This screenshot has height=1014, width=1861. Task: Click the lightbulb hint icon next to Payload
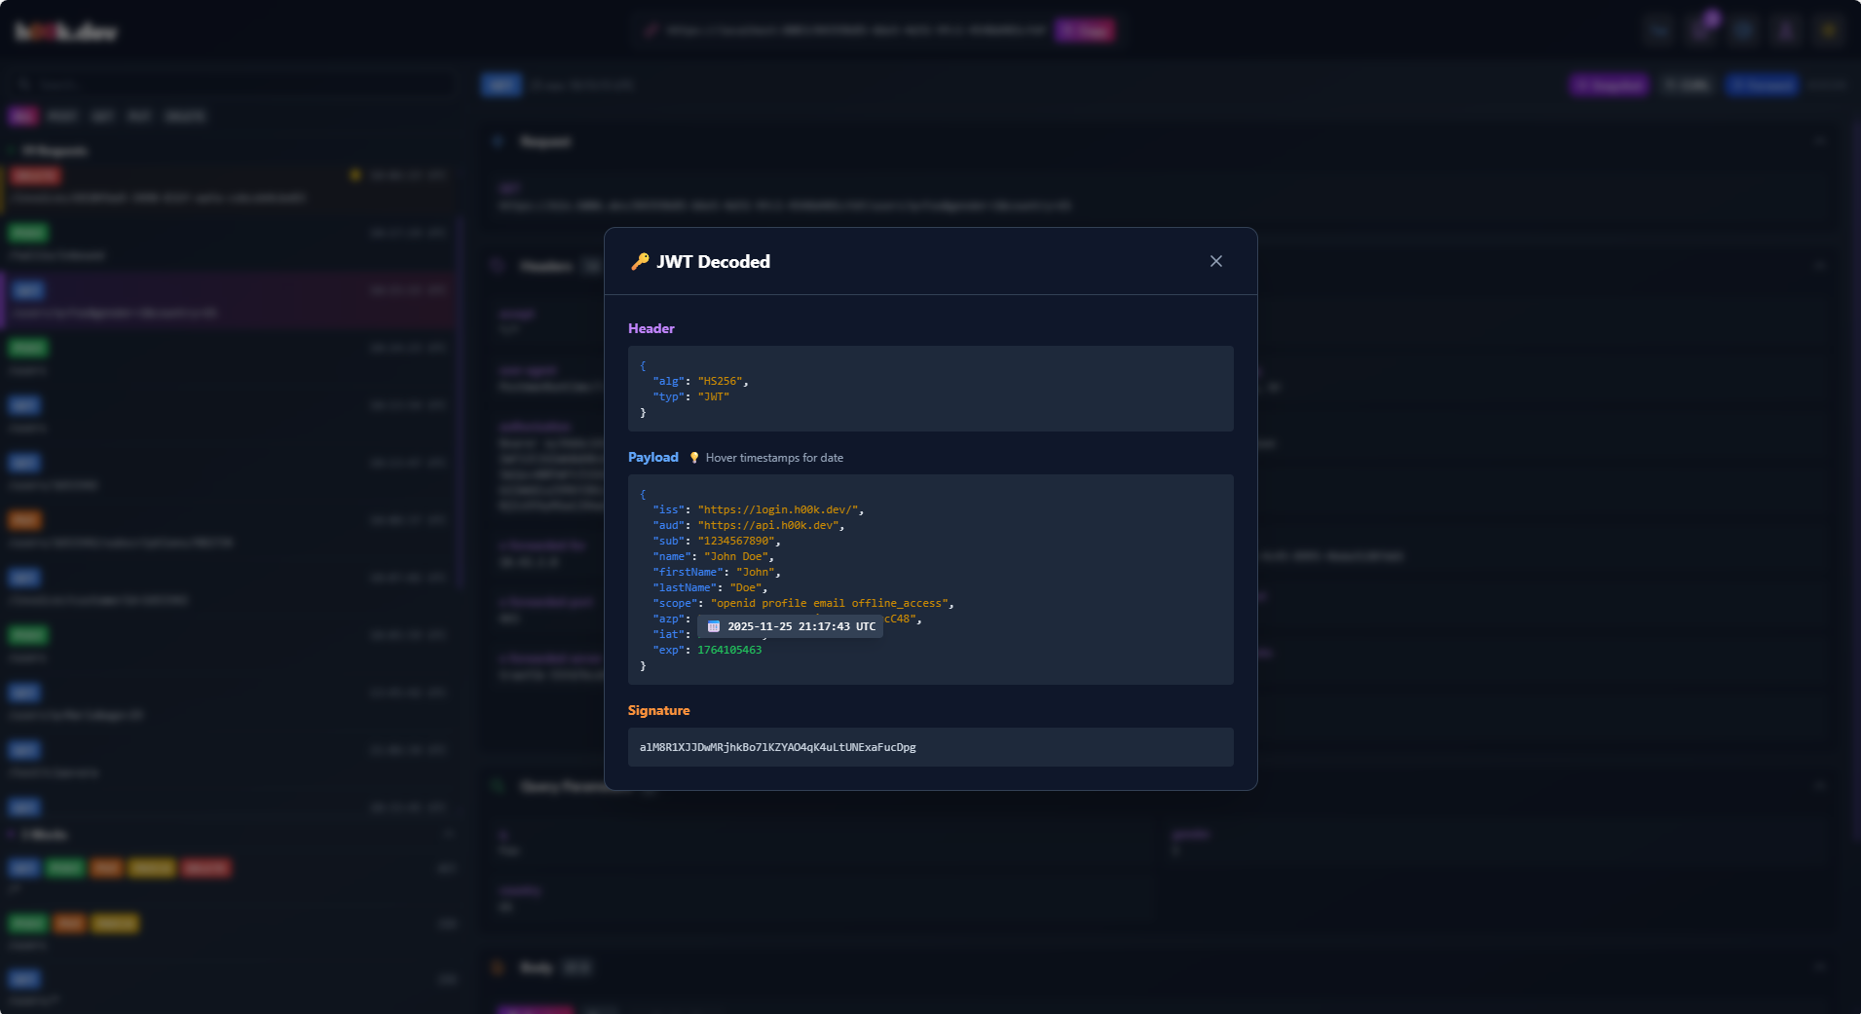click(693, 457)
